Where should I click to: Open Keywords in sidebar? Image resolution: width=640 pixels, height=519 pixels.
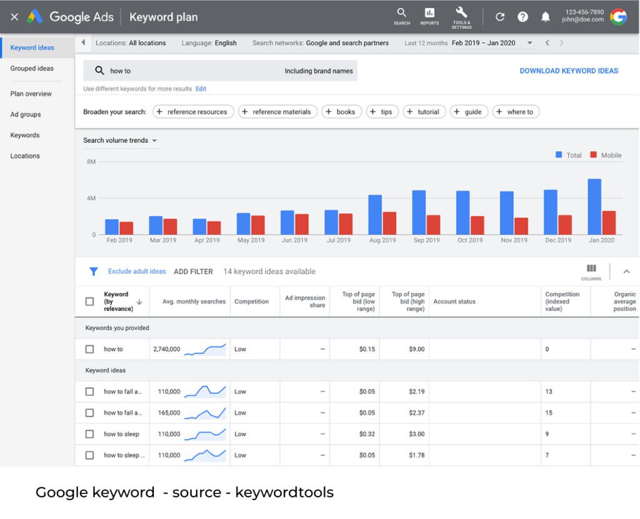(x=25, y=136)
